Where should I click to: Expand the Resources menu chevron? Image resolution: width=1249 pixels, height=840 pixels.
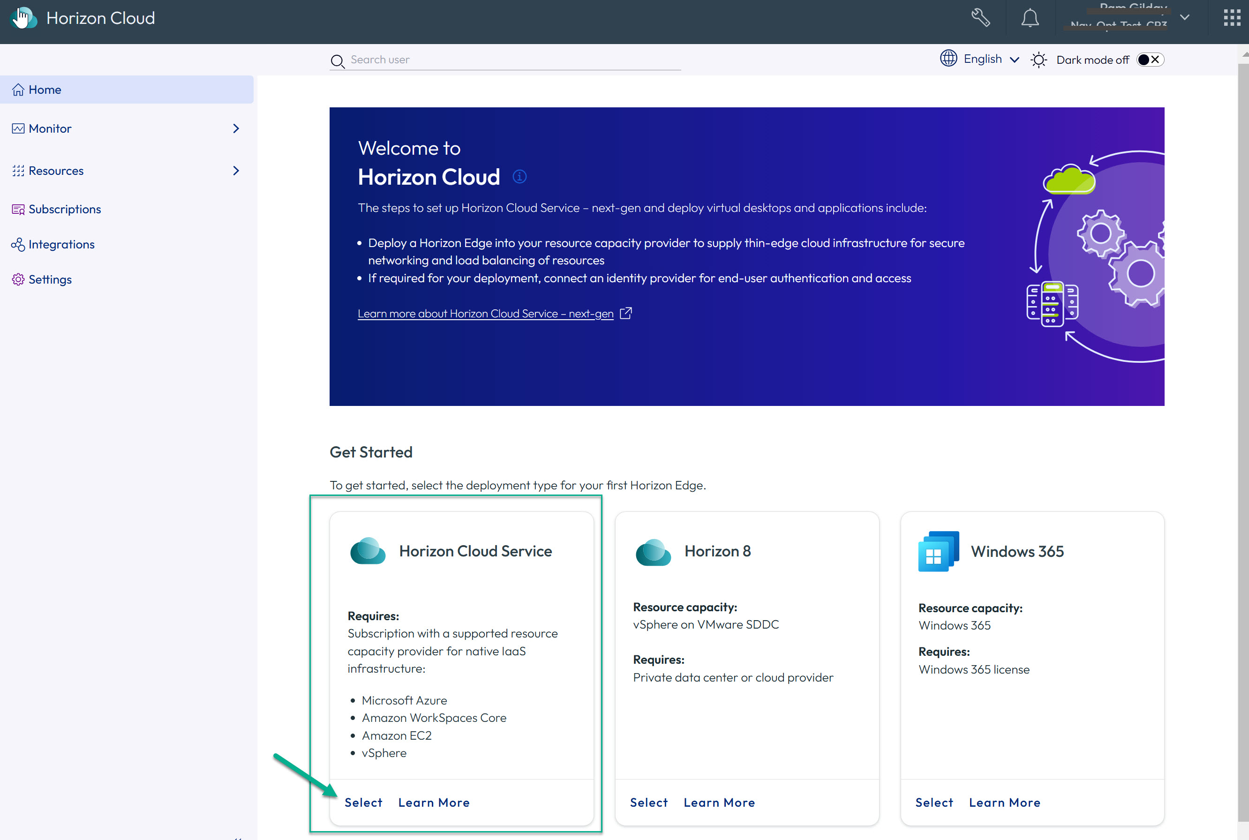pyautogui.click(x=236, y=171)
